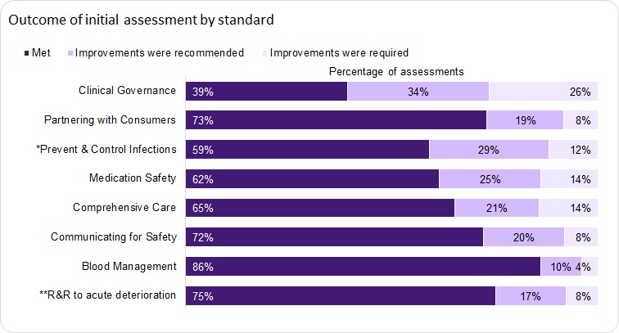Viewport: 619px width, 333px height.
Task: Click the Percentage of assessments axis title
Action: pyautogui.click(x=396, y=72)
